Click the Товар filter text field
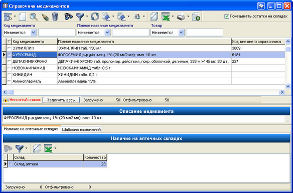Viewport: 293px width, 193px height. (204, 33)
